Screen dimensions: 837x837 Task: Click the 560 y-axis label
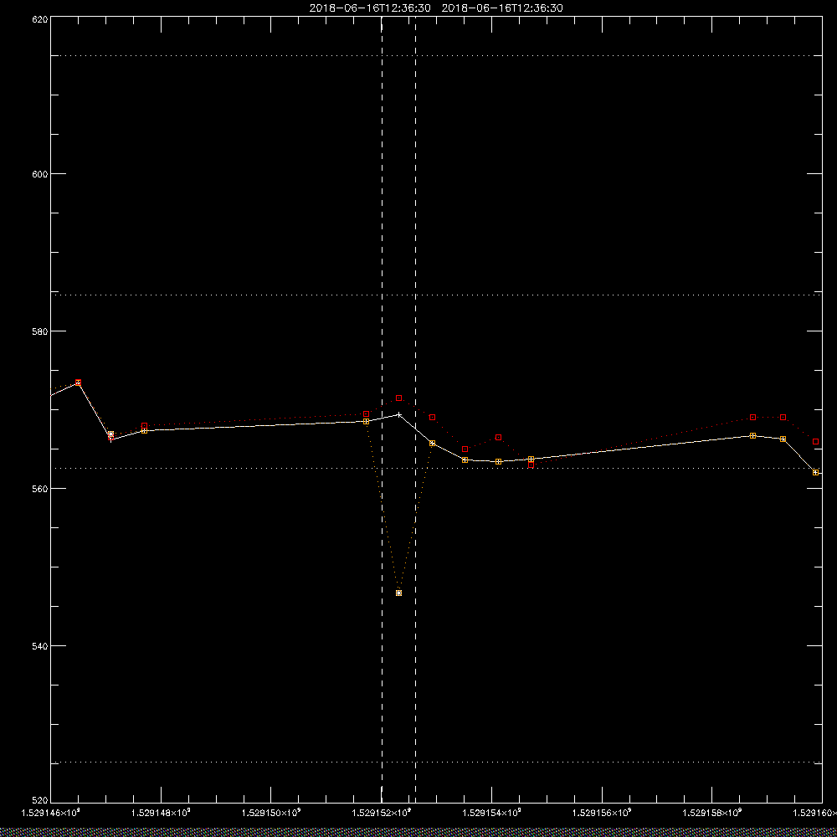pyautogui.click(x=40, y=489)
